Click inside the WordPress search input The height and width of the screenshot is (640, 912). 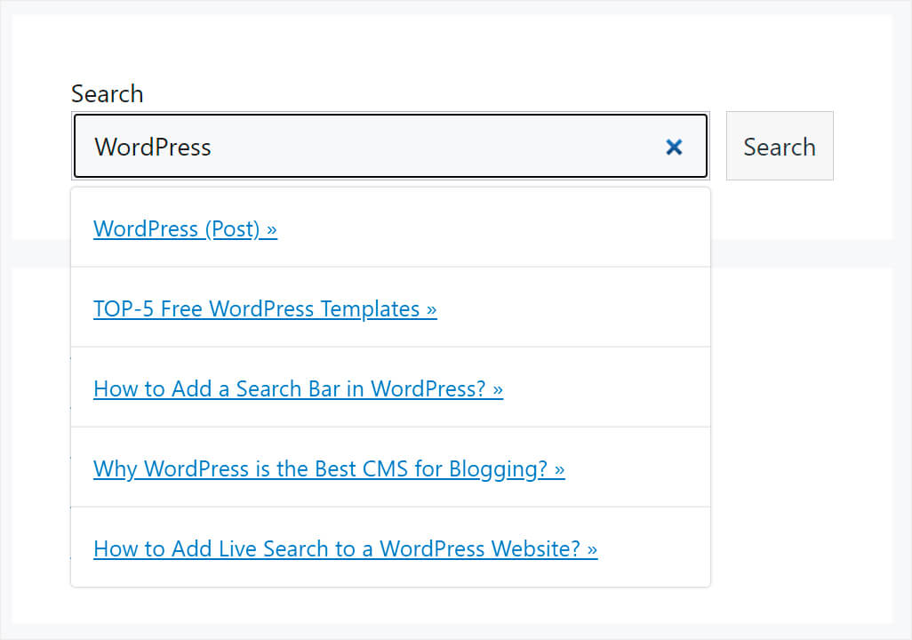(x=356, y=147)
